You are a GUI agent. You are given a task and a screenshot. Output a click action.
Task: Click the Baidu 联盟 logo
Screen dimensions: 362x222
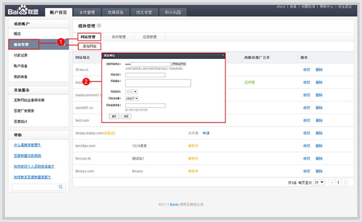[23, 11]
